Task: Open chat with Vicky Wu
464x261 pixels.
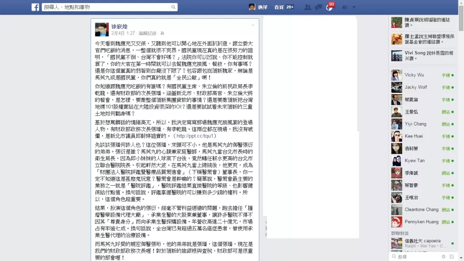Action: coord(422,75)
